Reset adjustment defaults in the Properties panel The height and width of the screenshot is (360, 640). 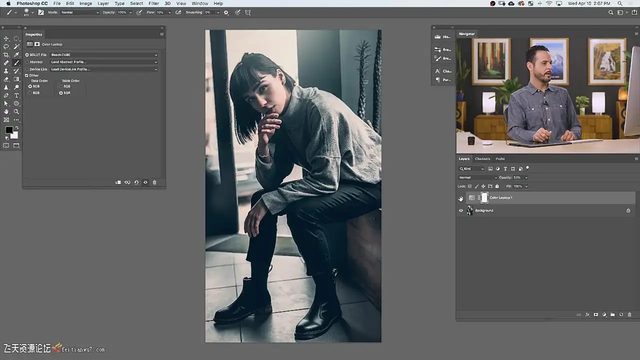point(136,182)
